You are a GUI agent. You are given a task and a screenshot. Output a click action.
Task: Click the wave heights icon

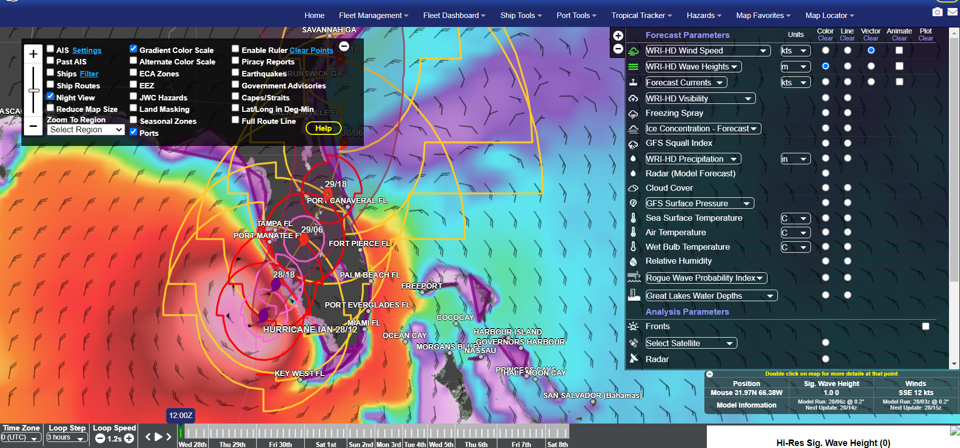pyautogui.click(x=633, y=67)
